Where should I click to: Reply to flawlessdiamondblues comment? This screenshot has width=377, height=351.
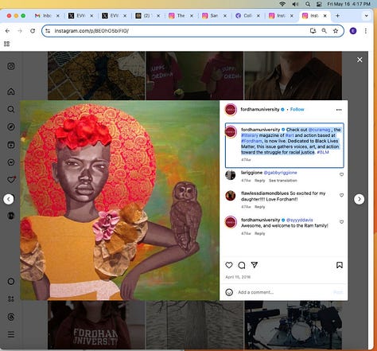click(259, 207)
